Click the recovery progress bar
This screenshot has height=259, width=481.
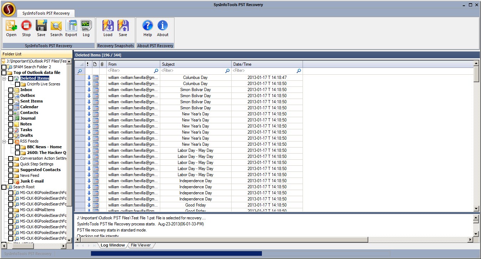[240, 254]
